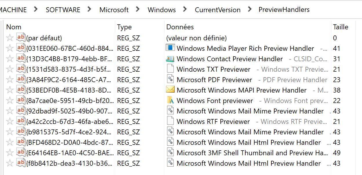
Task: Click 3MF Shell Thumbnail handler icon
Action: pyautogui.click(x=171, y=152)
